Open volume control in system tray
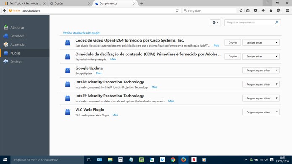292x164 pixels. 266,160
